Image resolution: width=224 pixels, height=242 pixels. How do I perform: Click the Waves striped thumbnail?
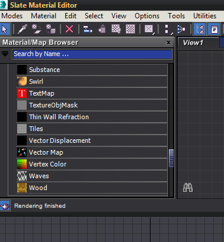(x=22, y=176)
